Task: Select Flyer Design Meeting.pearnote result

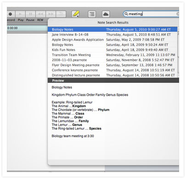Action: [x=113, y=65]
